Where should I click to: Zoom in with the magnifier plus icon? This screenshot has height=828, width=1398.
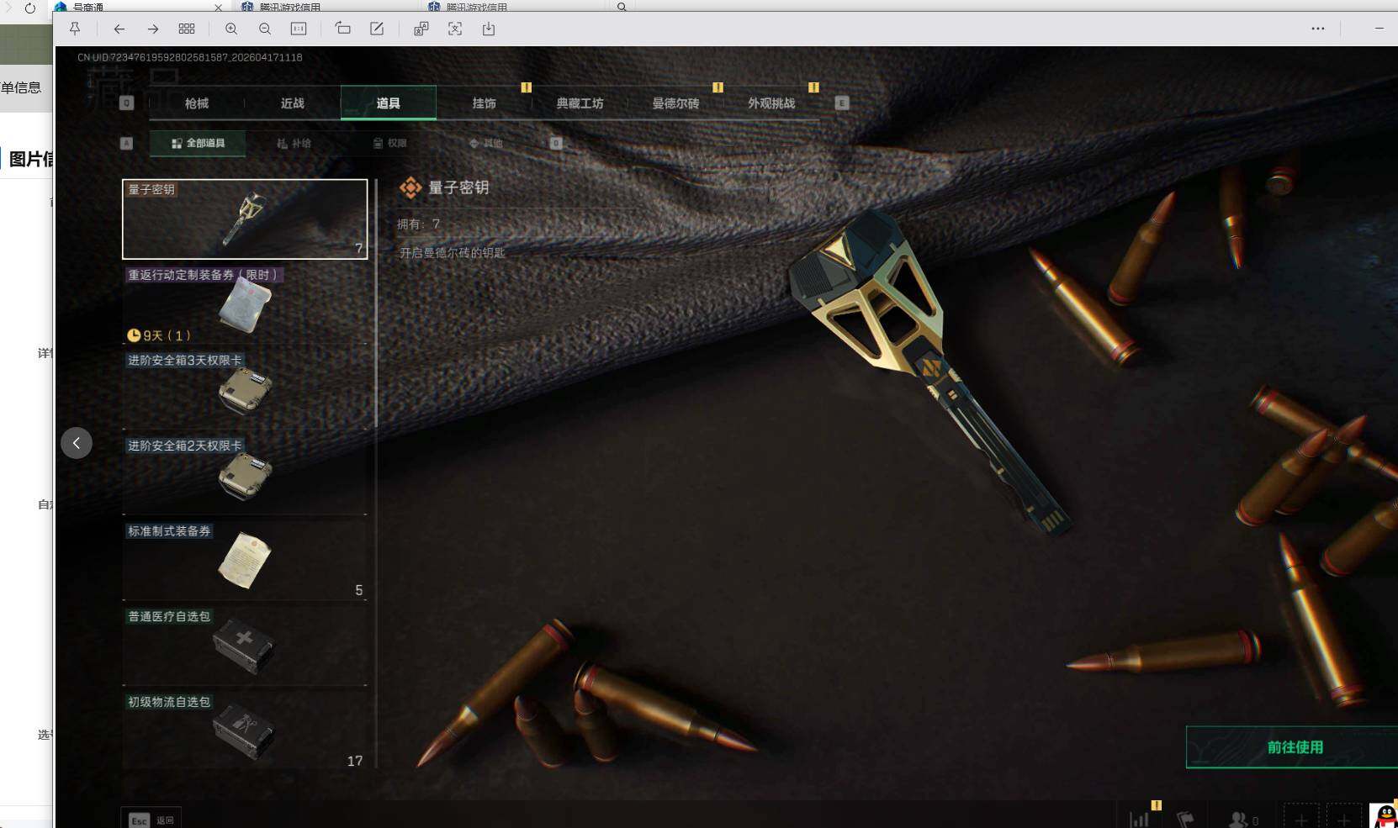pyautogui.click(x=231, y=29)
